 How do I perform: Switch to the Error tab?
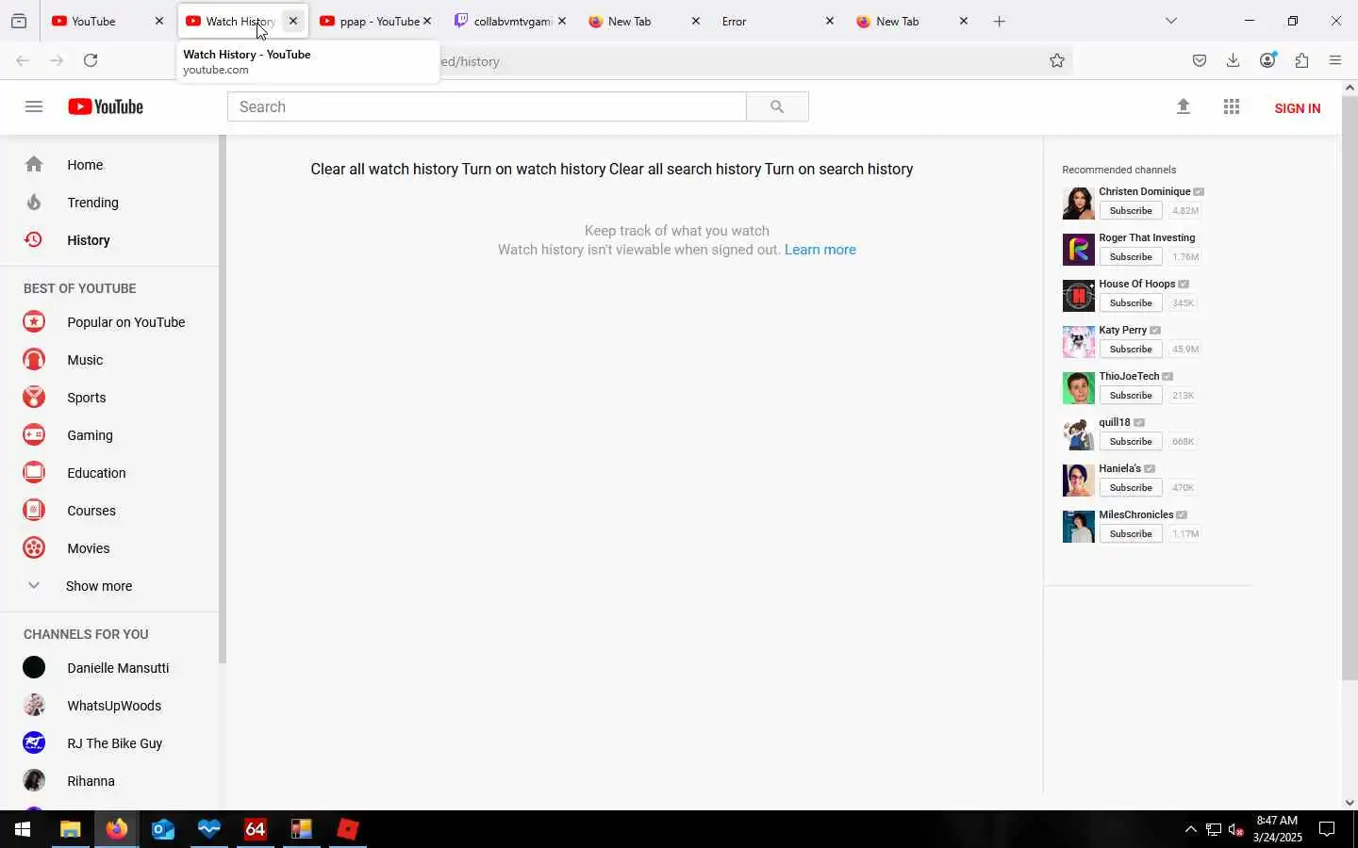(x=777, y=21)
